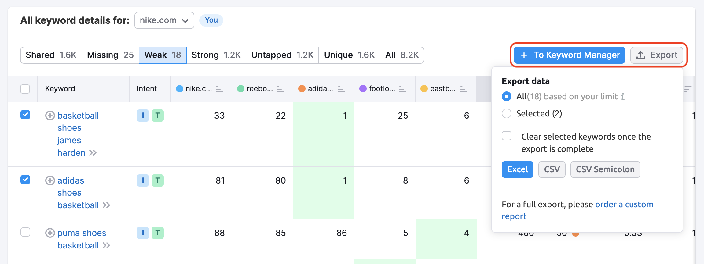Open the puma shoes basketball keyword link

pyautogui.click(x=82, y=239)
